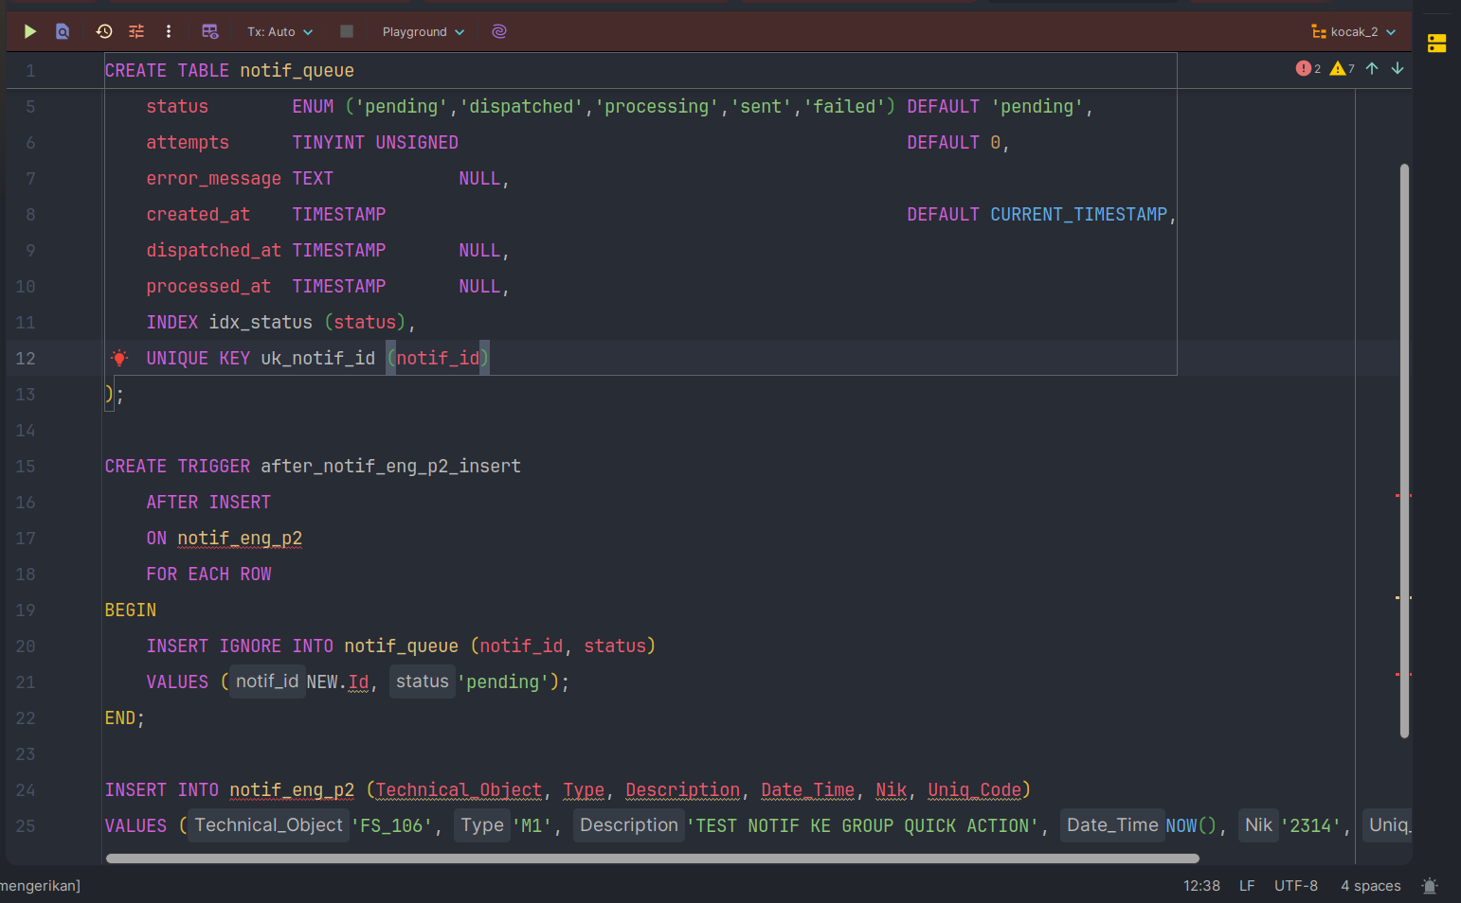This screenshot has height=903, width=1461.
Task: Click the horizontal editor scrollbar
Action: point(653,859)
